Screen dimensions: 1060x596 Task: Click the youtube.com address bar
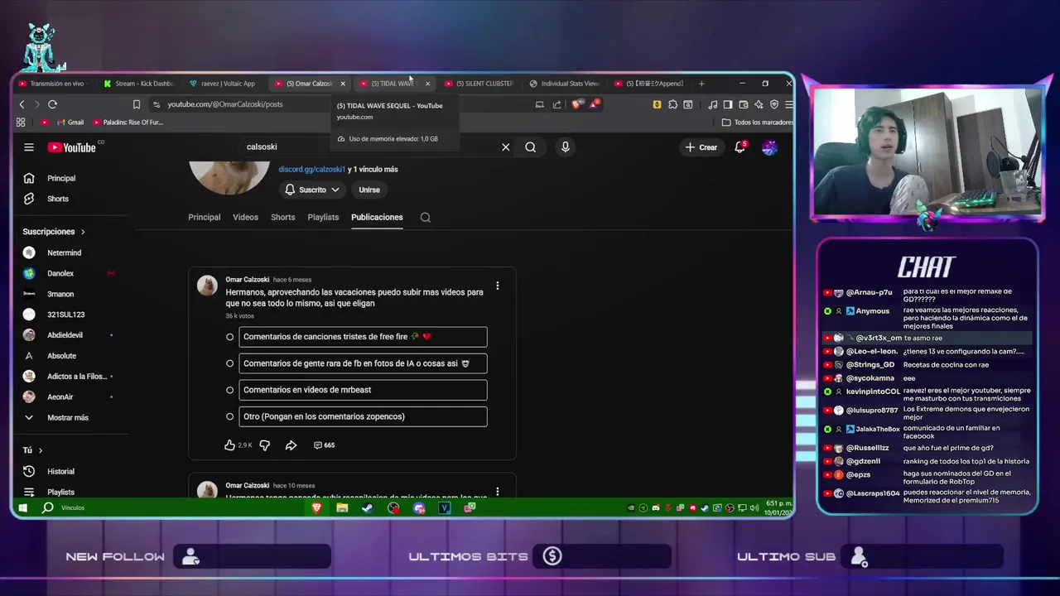pos(340,104)
